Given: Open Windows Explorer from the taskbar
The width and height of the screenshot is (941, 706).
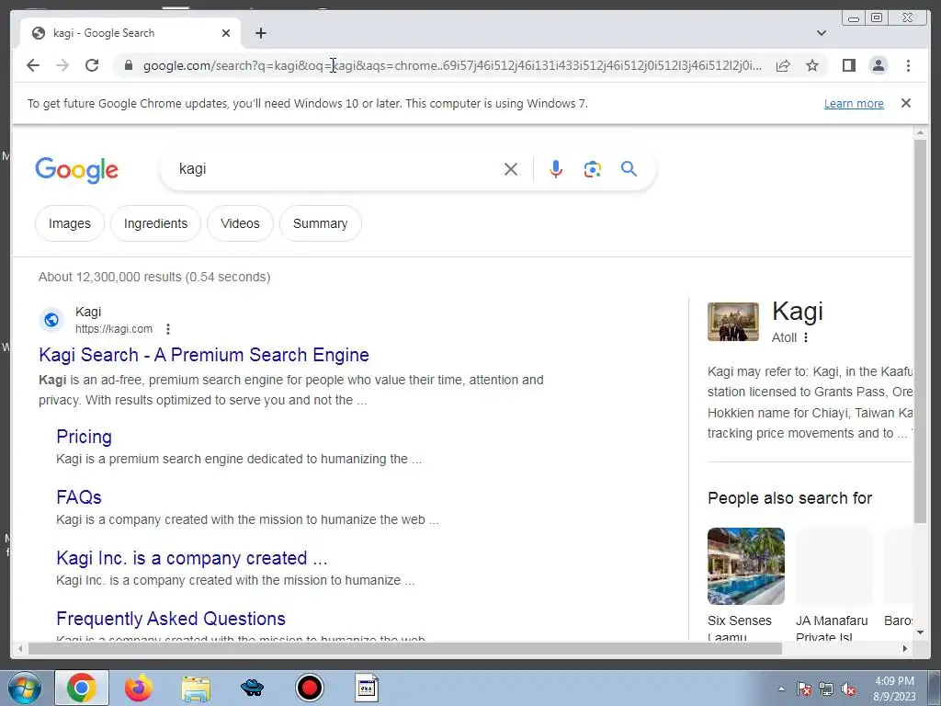Looking at the screenshot, I should tap(196, 689).
